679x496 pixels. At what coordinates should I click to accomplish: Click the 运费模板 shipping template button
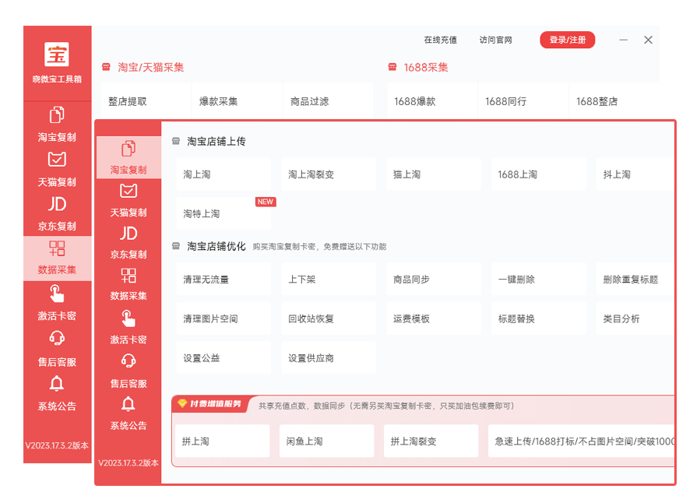pos(433,319)
